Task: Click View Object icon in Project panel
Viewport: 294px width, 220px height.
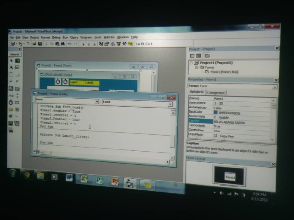Action: tap(199, 55)
